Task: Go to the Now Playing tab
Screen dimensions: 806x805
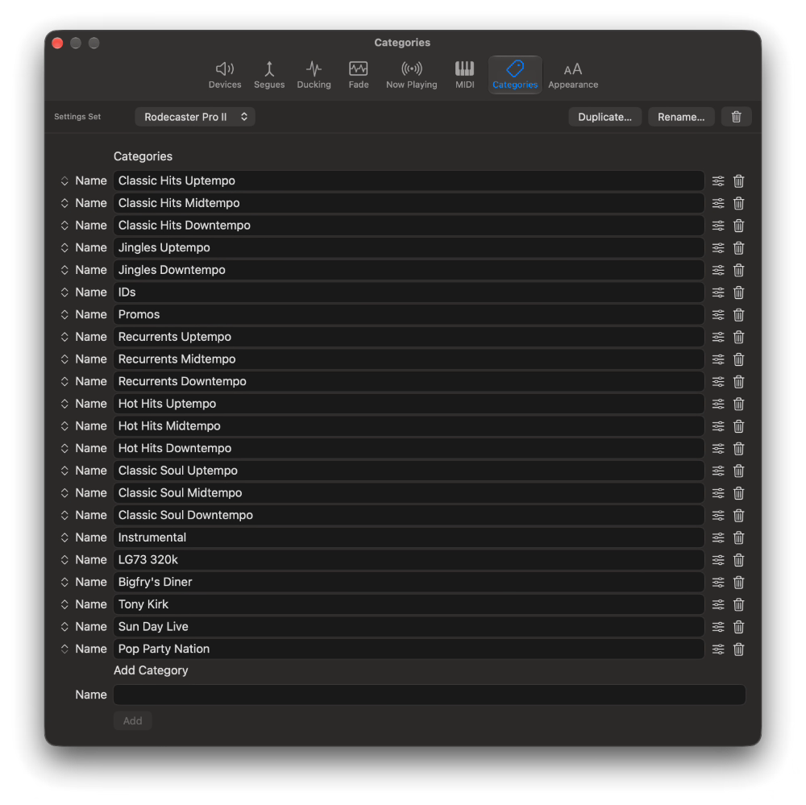Action: 411,74
